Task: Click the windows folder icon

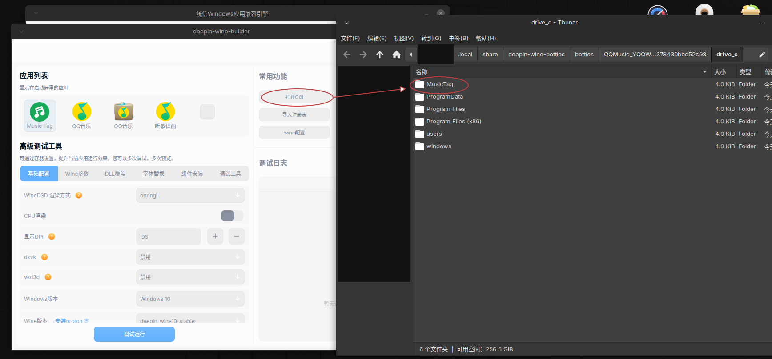Action: (x=420, y=146)
